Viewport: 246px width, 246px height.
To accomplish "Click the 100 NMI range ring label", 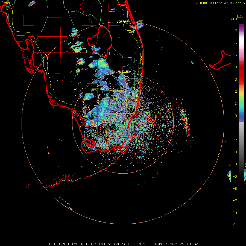I will [x=123, y=22].
